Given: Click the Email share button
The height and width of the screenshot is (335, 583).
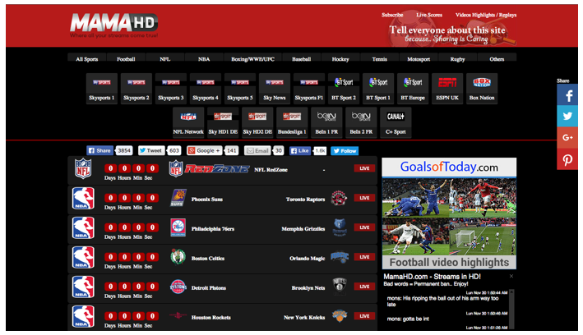Looking at the screenshot, I should click(x=257, y=150).
